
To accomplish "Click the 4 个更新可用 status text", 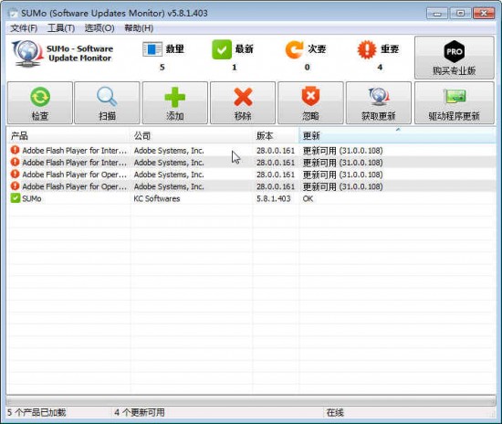I will (140, 412).
